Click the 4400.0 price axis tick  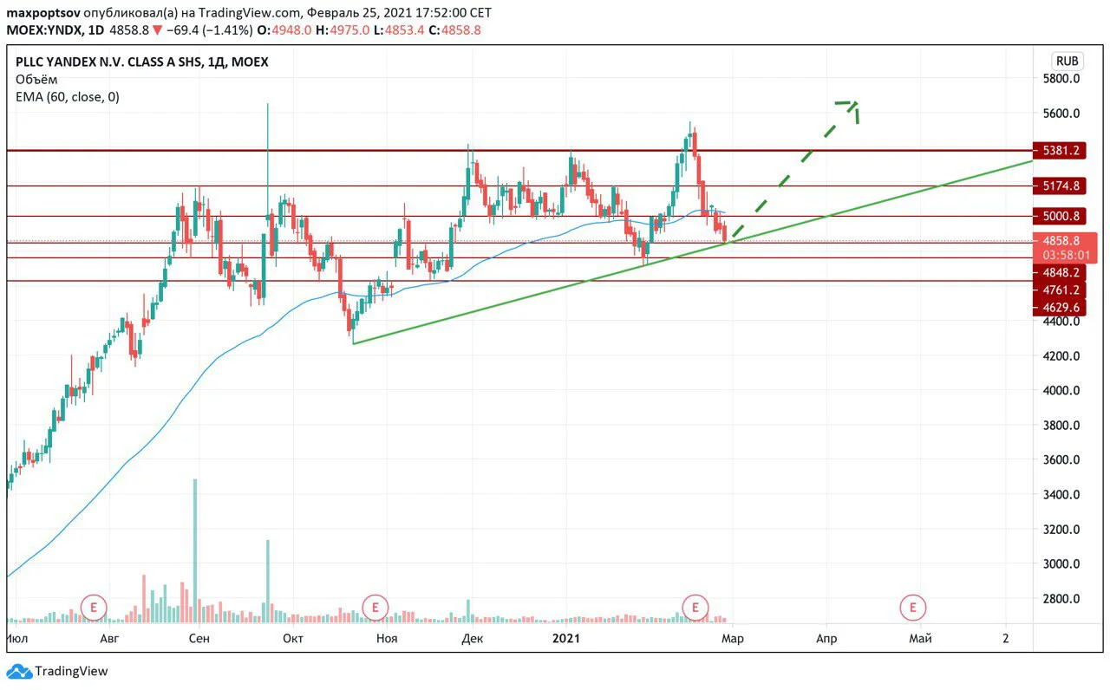click(1061, 322)
